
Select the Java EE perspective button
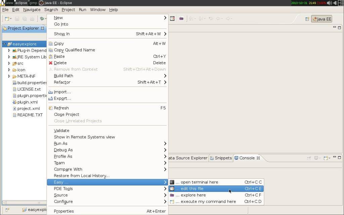321,19
